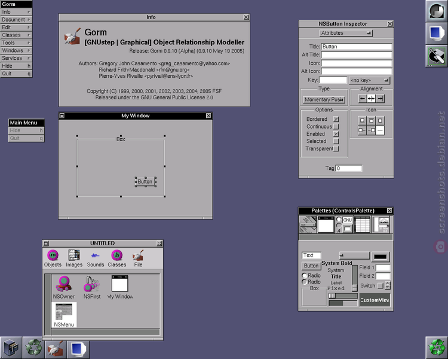Set center text alignment in inspector
Screen dimensions: 448x359
click(371, 99)
